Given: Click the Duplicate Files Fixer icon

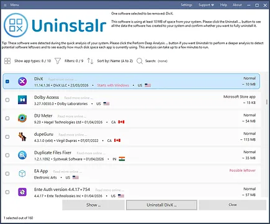Looking at the screenshot, I should tap(22, 155).
